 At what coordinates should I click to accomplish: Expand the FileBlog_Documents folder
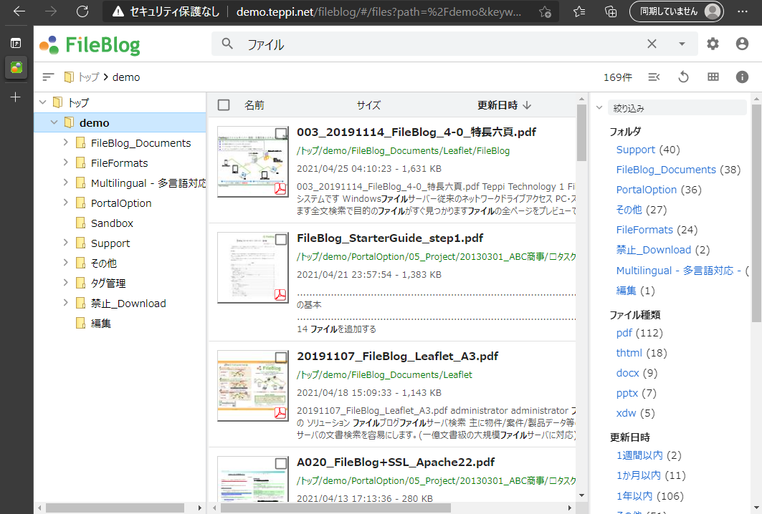(66, 142)
